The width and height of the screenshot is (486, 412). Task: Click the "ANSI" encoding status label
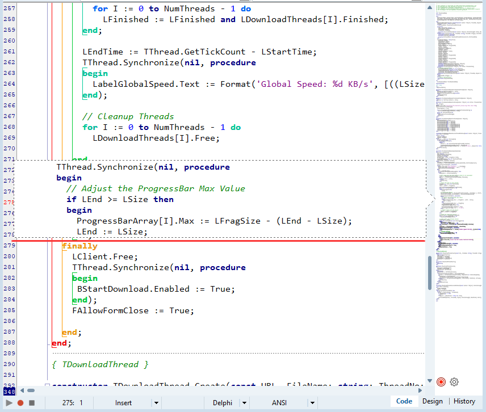point(279,403)
